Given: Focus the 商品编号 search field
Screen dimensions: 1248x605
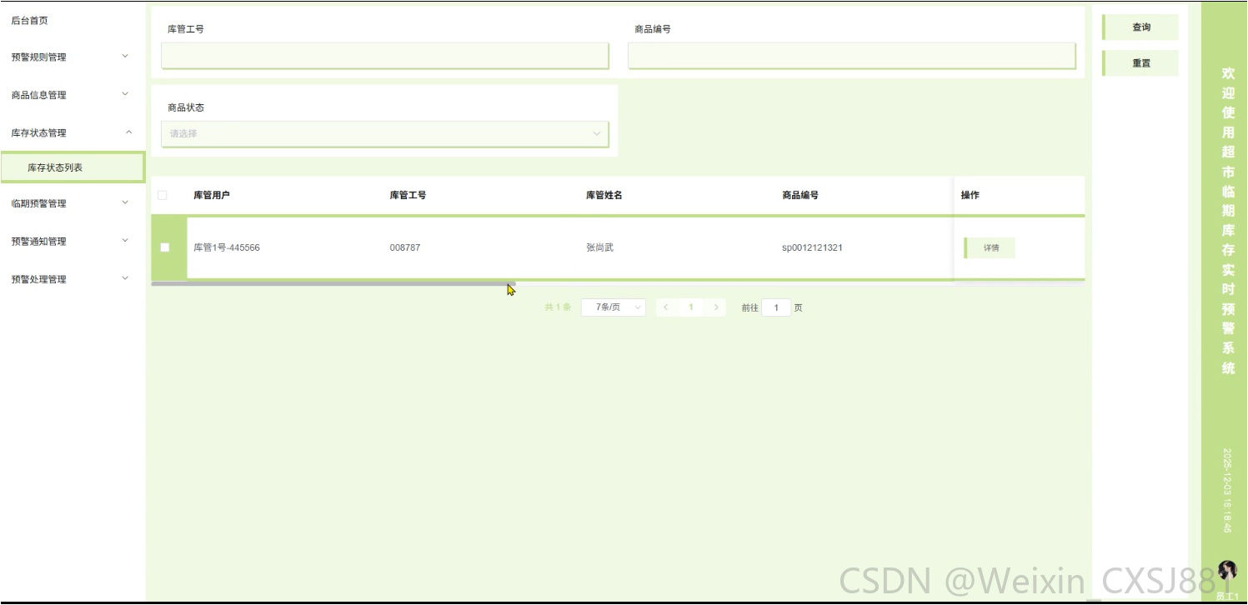Looking at the screenshot, I should pos(851,56).
